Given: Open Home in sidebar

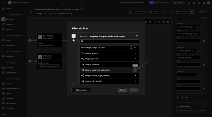Looking at the screenshot, I should pyautogui.click(x=8, y=9).
